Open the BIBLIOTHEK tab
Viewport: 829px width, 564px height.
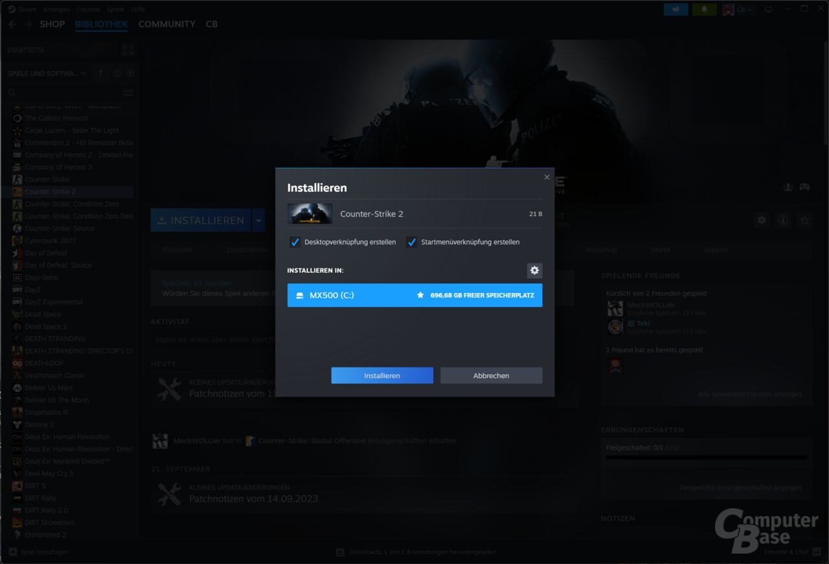coord(102,24)
